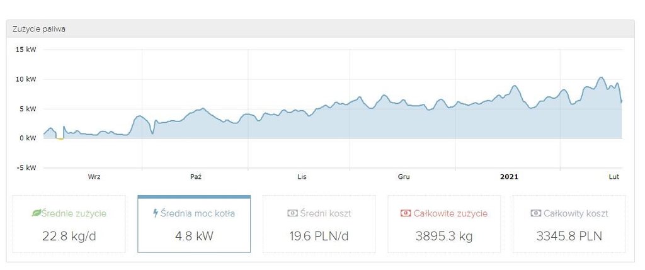Viewport: 645px width, 270px height.
Task: Click the lightning bolt icon on Średnia moc kotła
Action: (156, 213)
